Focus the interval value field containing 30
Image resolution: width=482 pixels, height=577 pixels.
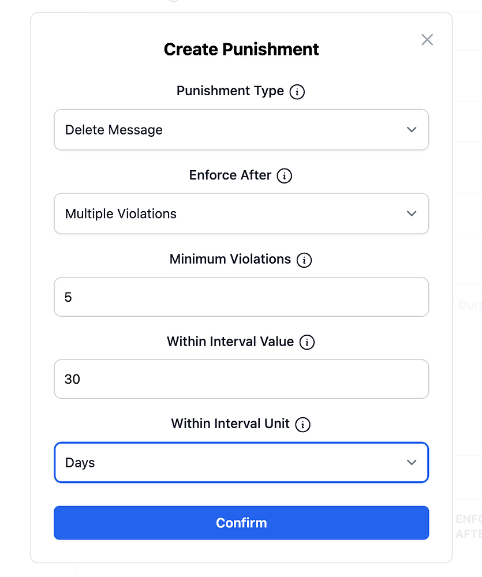pyautogui.click(x=241, y=379)
